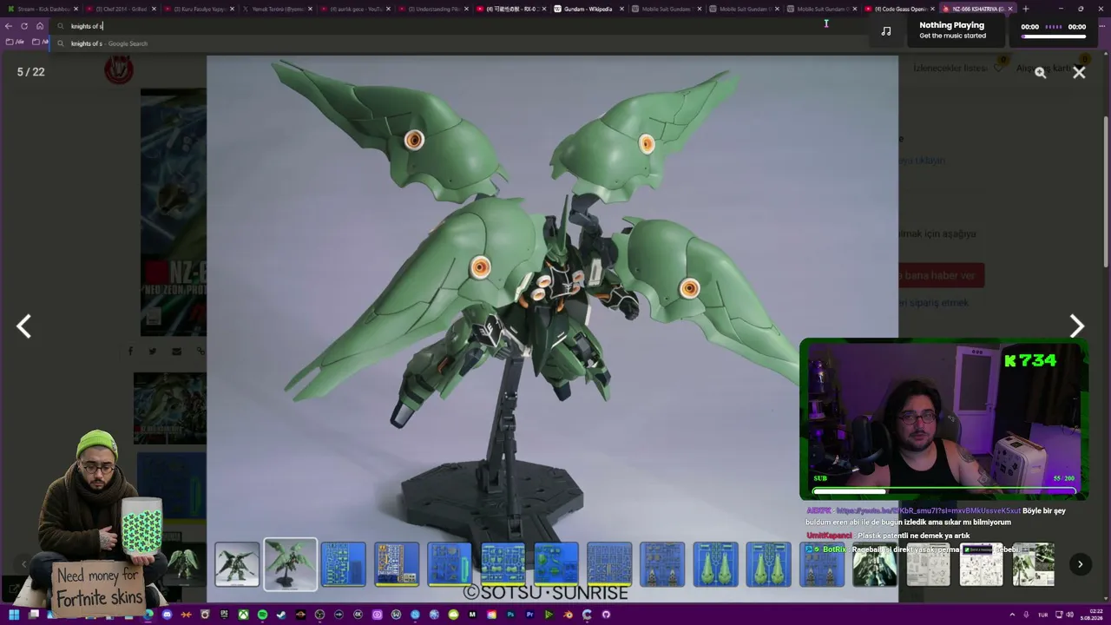The height and width of the screenshot is (625, 1111).
Task: Zoom into the gallery image with magnifier
Action: click(x=1040, y=73)
